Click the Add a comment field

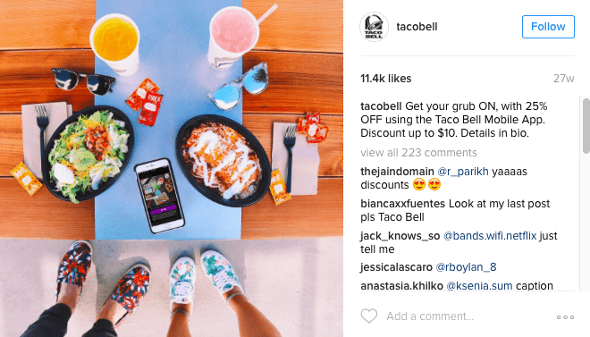coord(430,316)
